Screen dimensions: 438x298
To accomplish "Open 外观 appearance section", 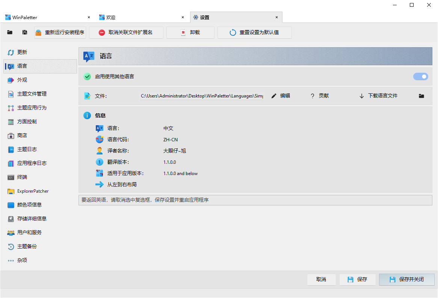I will coord(40,80).
